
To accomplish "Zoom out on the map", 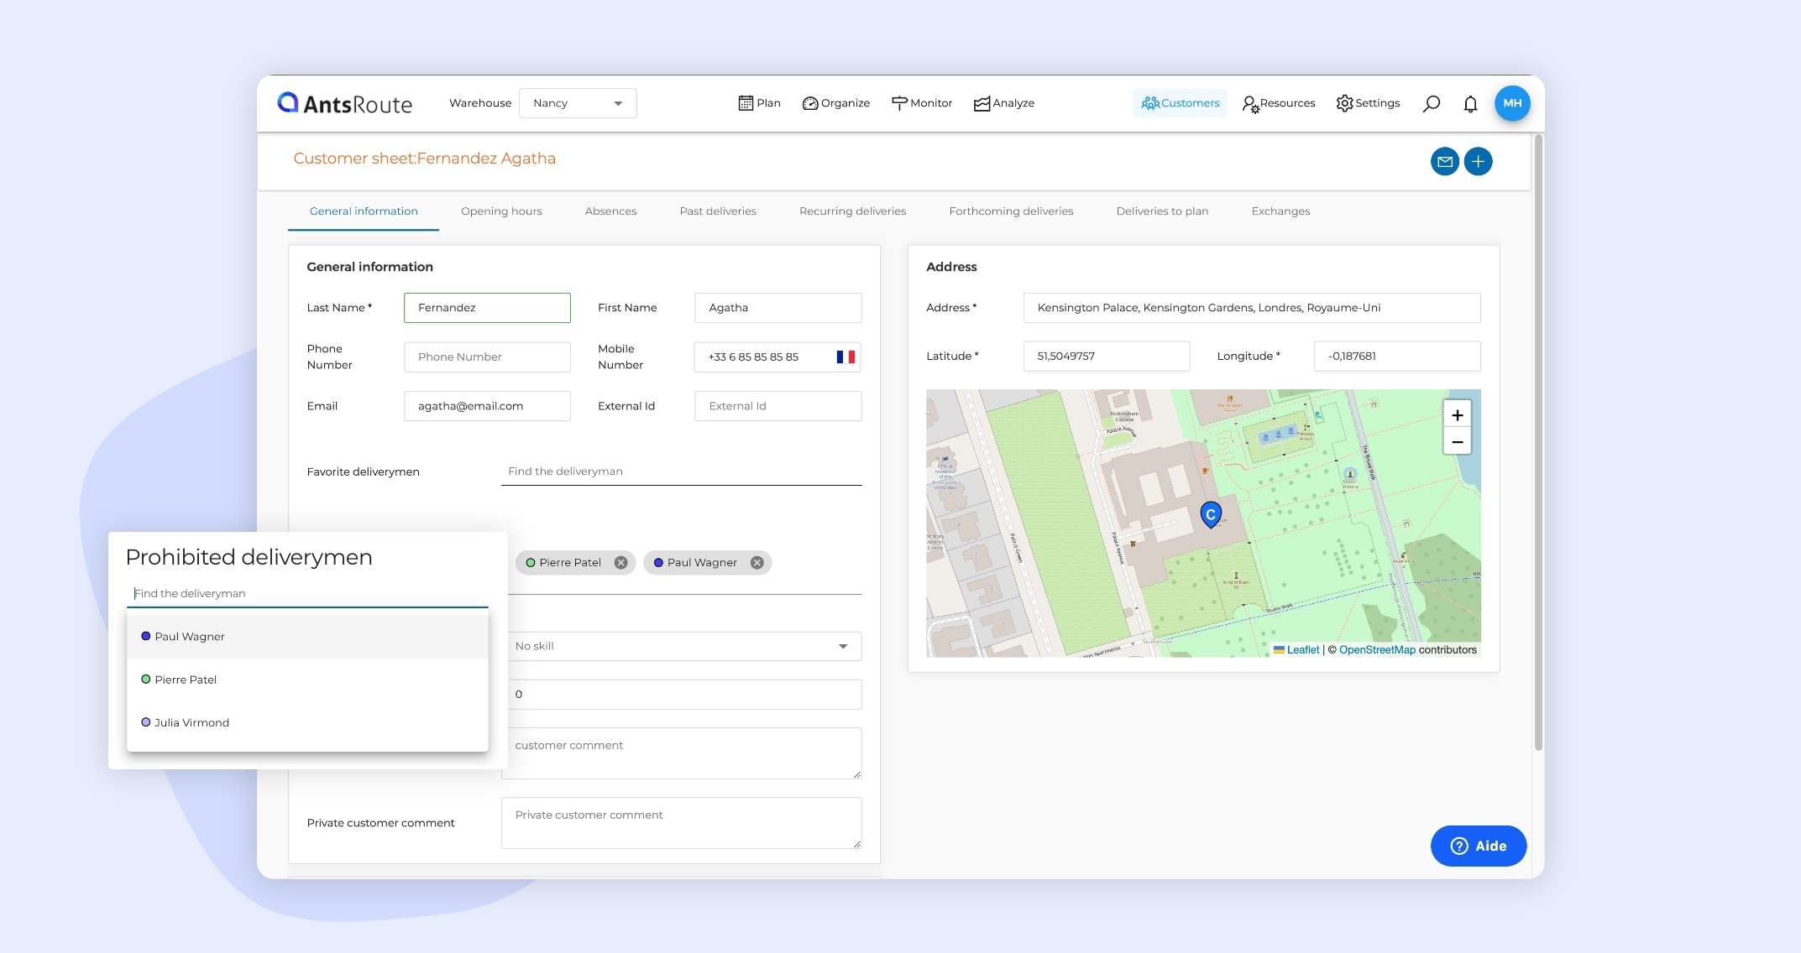I will pyautogui.click(x=1457, y=442).
